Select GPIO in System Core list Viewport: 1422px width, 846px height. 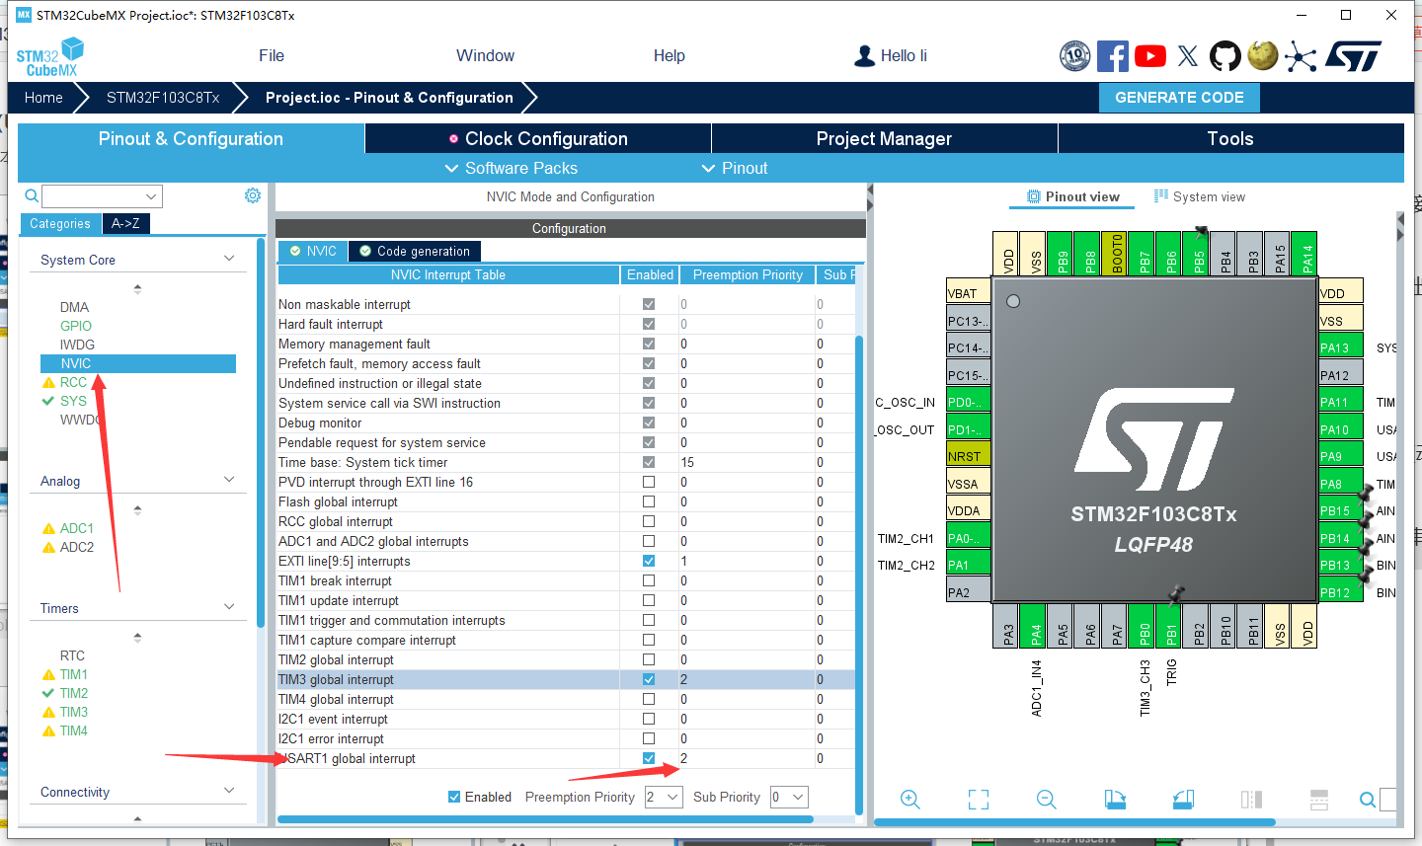pos(76,326)
